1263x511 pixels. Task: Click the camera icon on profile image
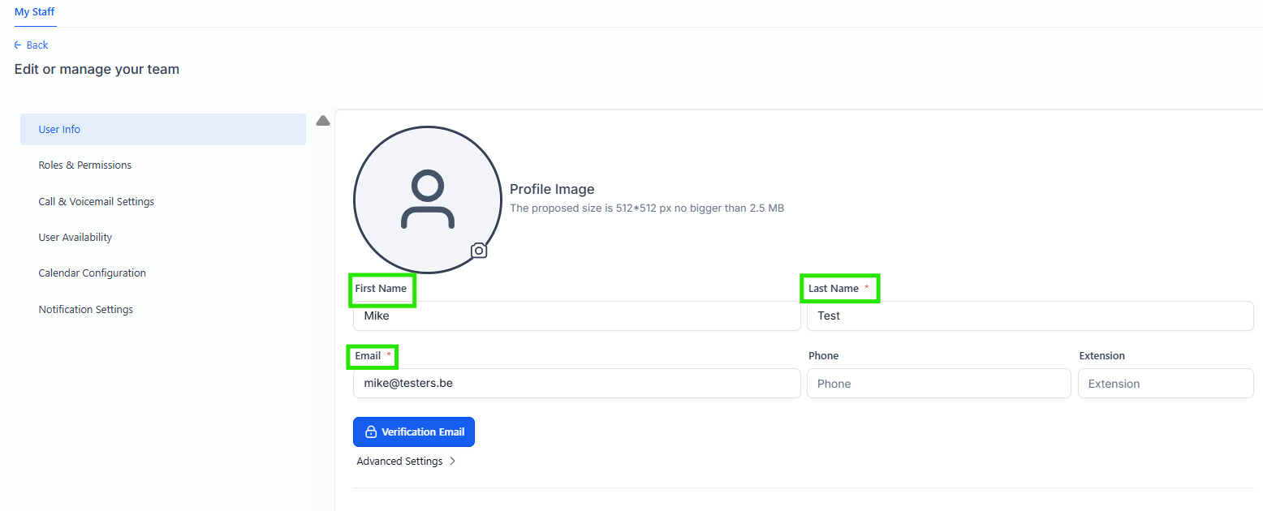pyautogui.click(x=479, y=251)
